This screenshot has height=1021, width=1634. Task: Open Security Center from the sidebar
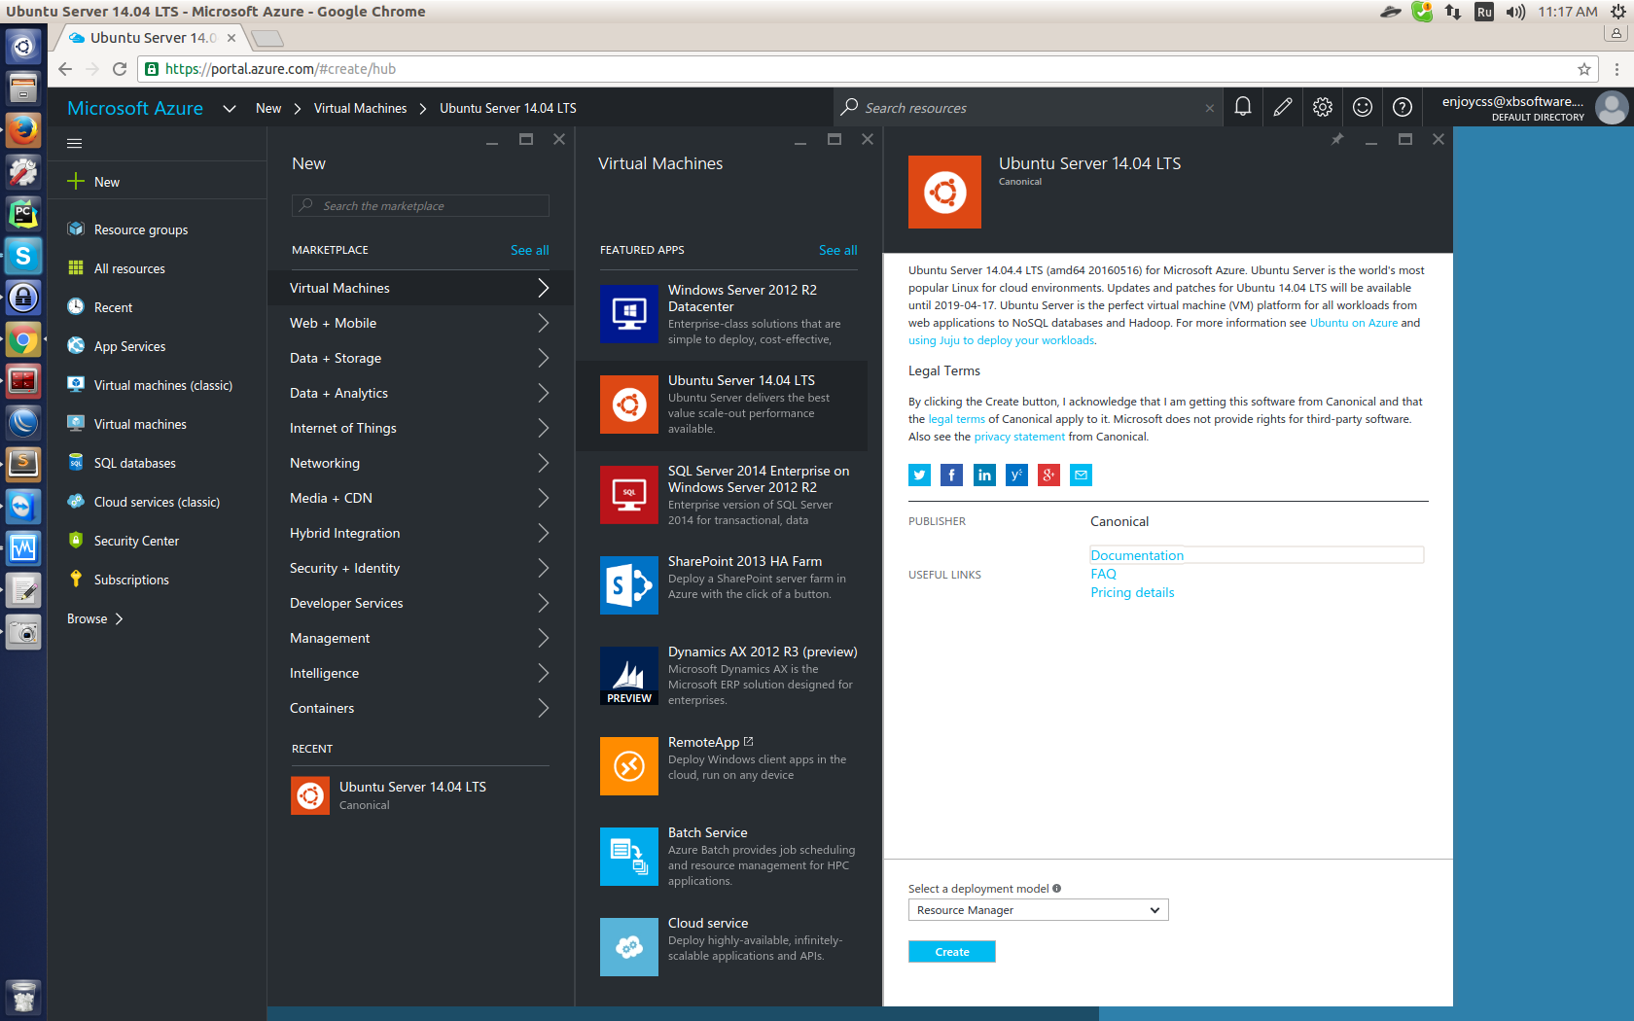tap(136, 540)
